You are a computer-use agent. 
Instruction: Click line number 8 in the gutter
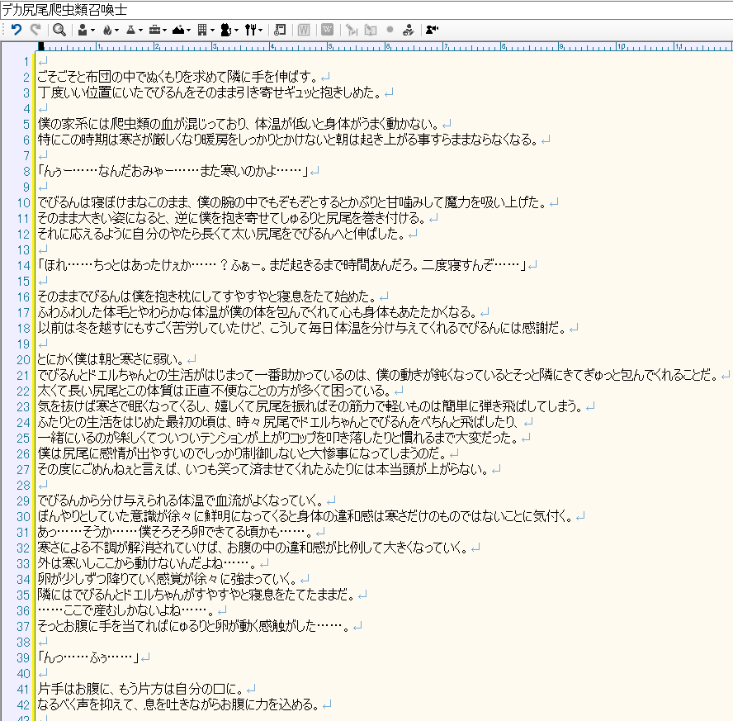pos(26,172)
